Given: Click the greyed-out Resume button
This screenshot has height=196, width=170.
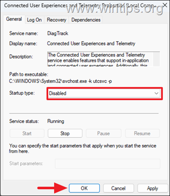Looking at the screenshot, I should click(142, 133).
